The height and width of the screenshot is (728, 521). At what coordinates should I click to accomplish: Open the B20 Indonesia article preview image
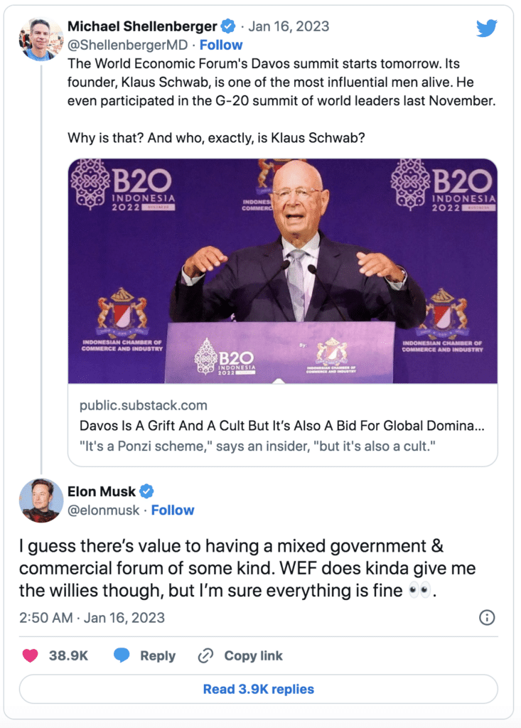282,271
